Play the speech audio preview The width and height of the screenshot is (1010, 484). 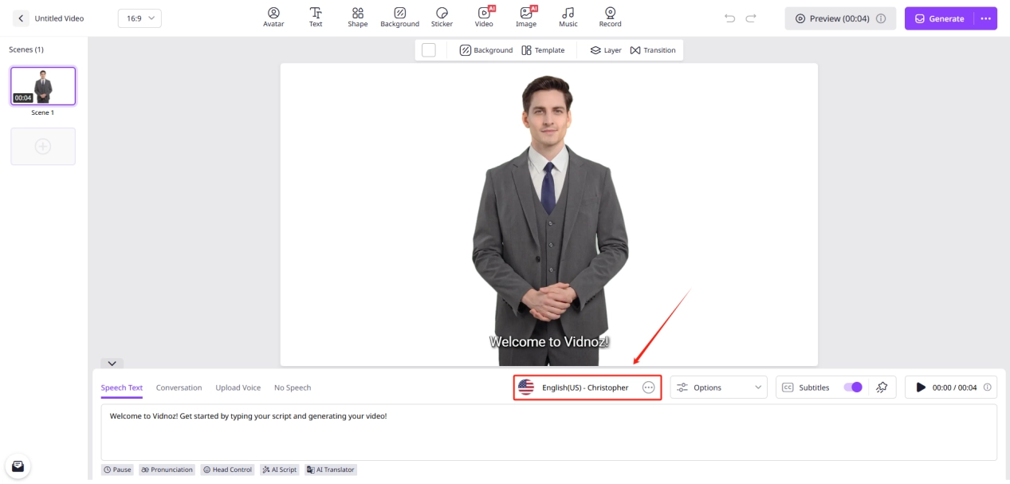coord(921,388)
